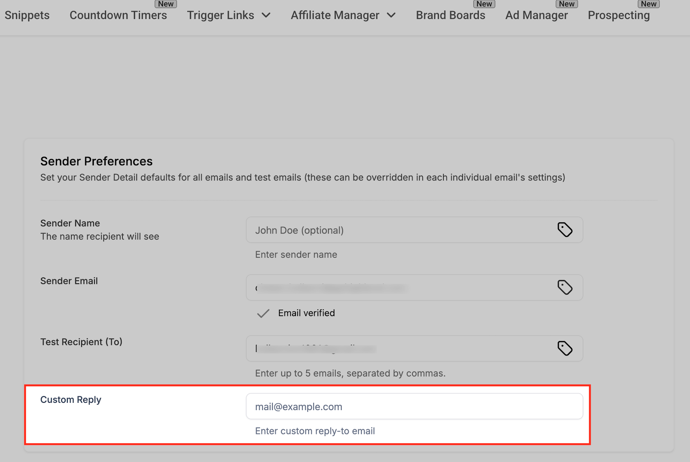Click tag icon in Sender Email field
Screen dimensions: 690x462
point(565,287)
